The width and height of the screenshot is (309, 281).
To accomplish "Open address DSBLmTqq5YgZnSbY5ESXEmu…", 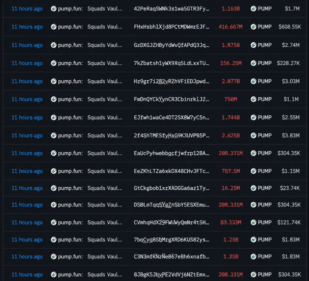I will [x=171, y=205].
